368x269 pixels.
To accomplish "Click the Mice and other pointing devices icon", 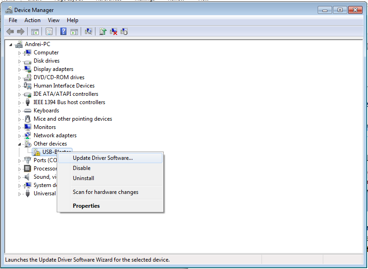I will [x=28, y=119].
